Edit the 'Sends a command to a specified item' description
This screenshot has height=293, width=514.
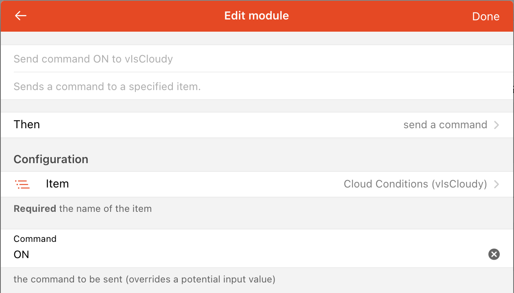(x=107, y=86)
